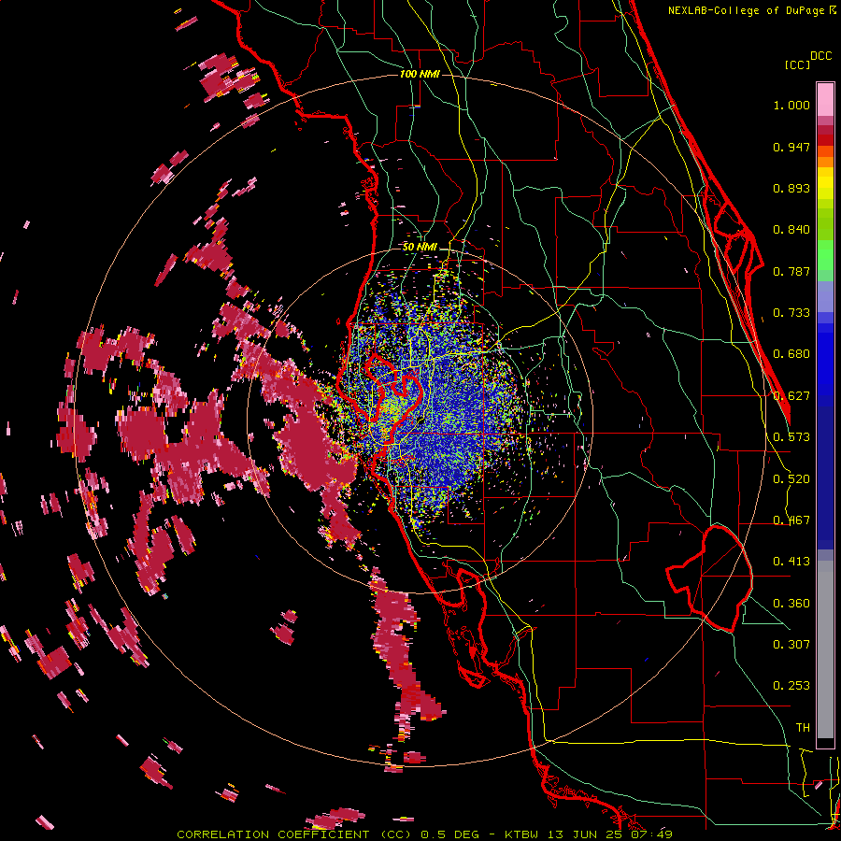Click the 50 NMI range ring label
Image resolution: width=841 pixels, height=841 pixels.
coord(420,247)
